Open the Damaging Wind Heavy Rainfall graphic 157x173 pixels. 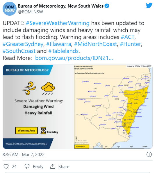click(38, 107)
